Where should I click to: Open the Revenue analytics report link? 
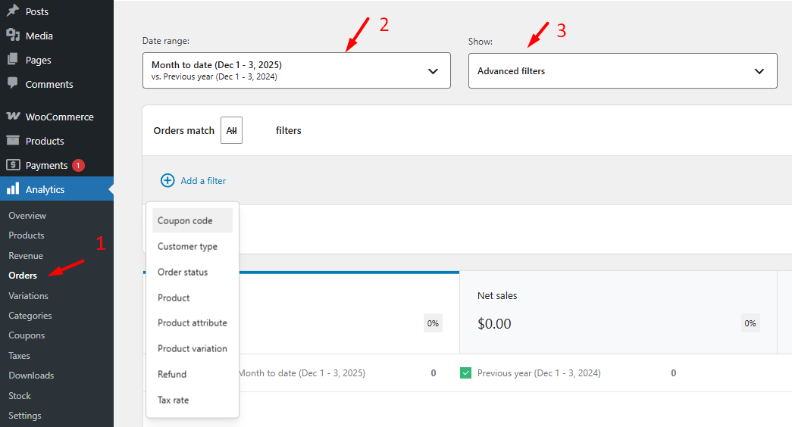(26, 256)
